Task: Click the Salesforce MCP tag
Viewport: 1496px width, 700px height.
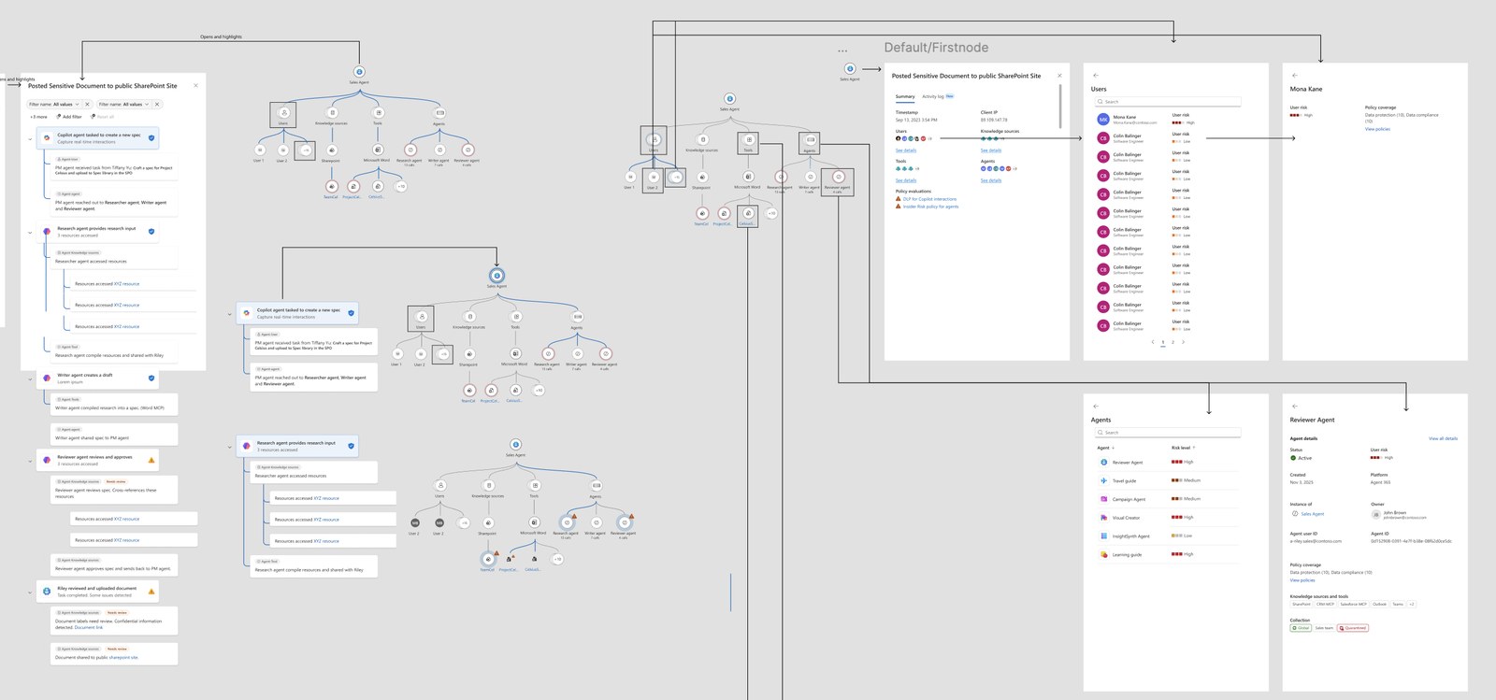Action: (1353, 604)
